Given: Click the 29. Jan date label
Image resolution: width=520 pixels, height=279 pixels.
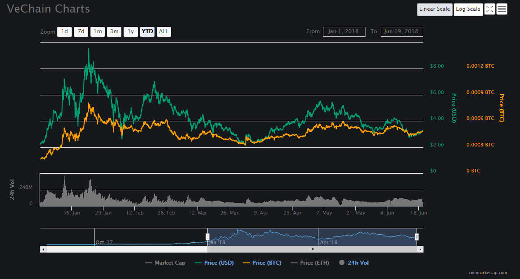Looking at the screenshot, I should point(103,213).
